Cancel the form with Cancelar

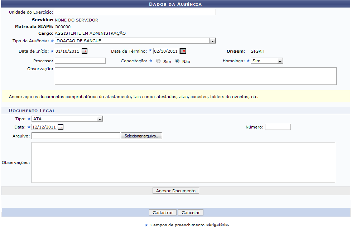pos(191,213)
